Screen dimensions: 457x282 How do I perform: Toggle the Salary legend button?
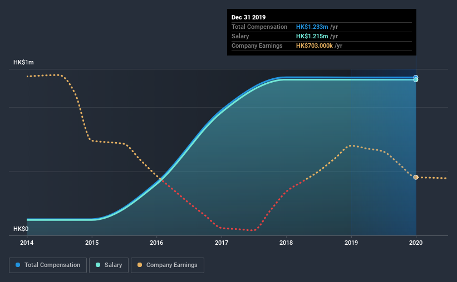click(x=109, y=265)
